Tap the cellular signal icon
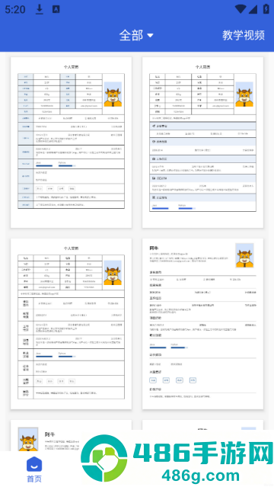Screen dimensions: 274x487 [253, 9]
